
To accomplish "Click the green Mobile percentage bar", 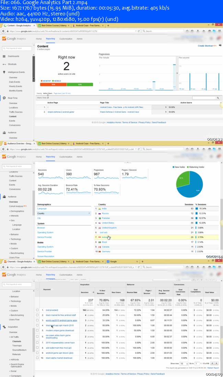I will tap(80, 84).
